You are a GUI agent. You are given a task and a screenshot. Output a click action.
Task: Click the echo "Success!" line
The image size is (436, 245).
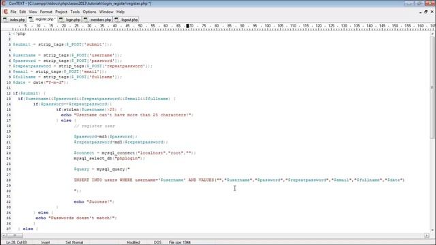point(94,201)
